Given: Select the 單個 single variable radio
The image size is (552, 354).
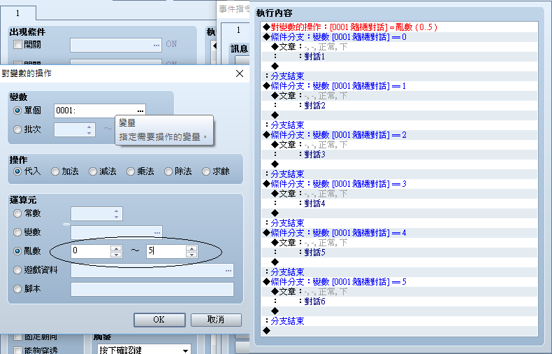Looking at the screenshot, I should (17, 111).
